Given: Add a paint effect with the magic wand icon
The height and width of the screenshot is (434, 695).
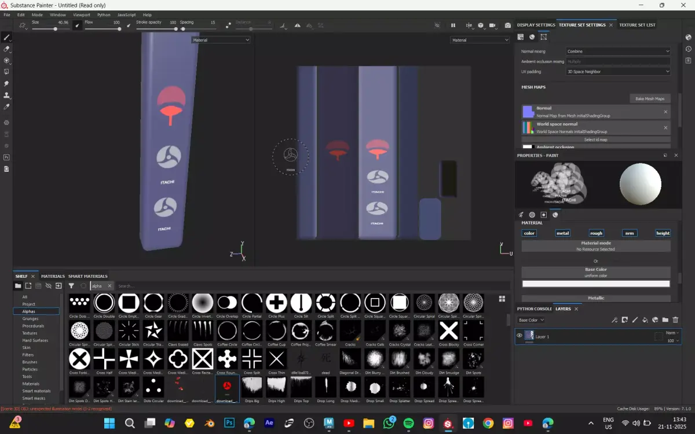Looking at the screenshot, I should [x=614, y=320].
